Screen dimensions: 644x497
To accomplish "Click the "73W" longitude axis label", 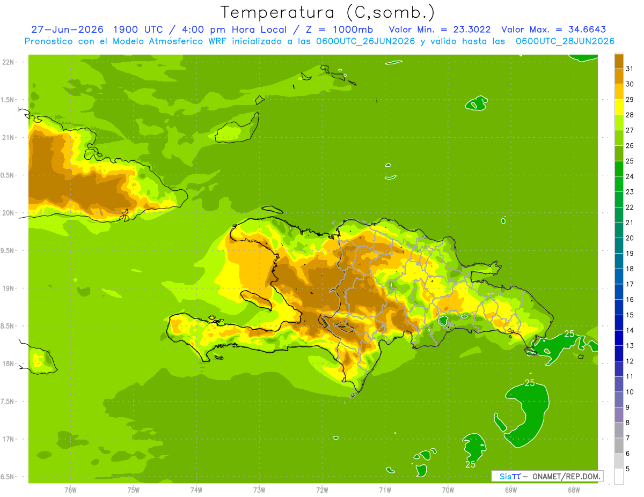I will pos(259,490).
